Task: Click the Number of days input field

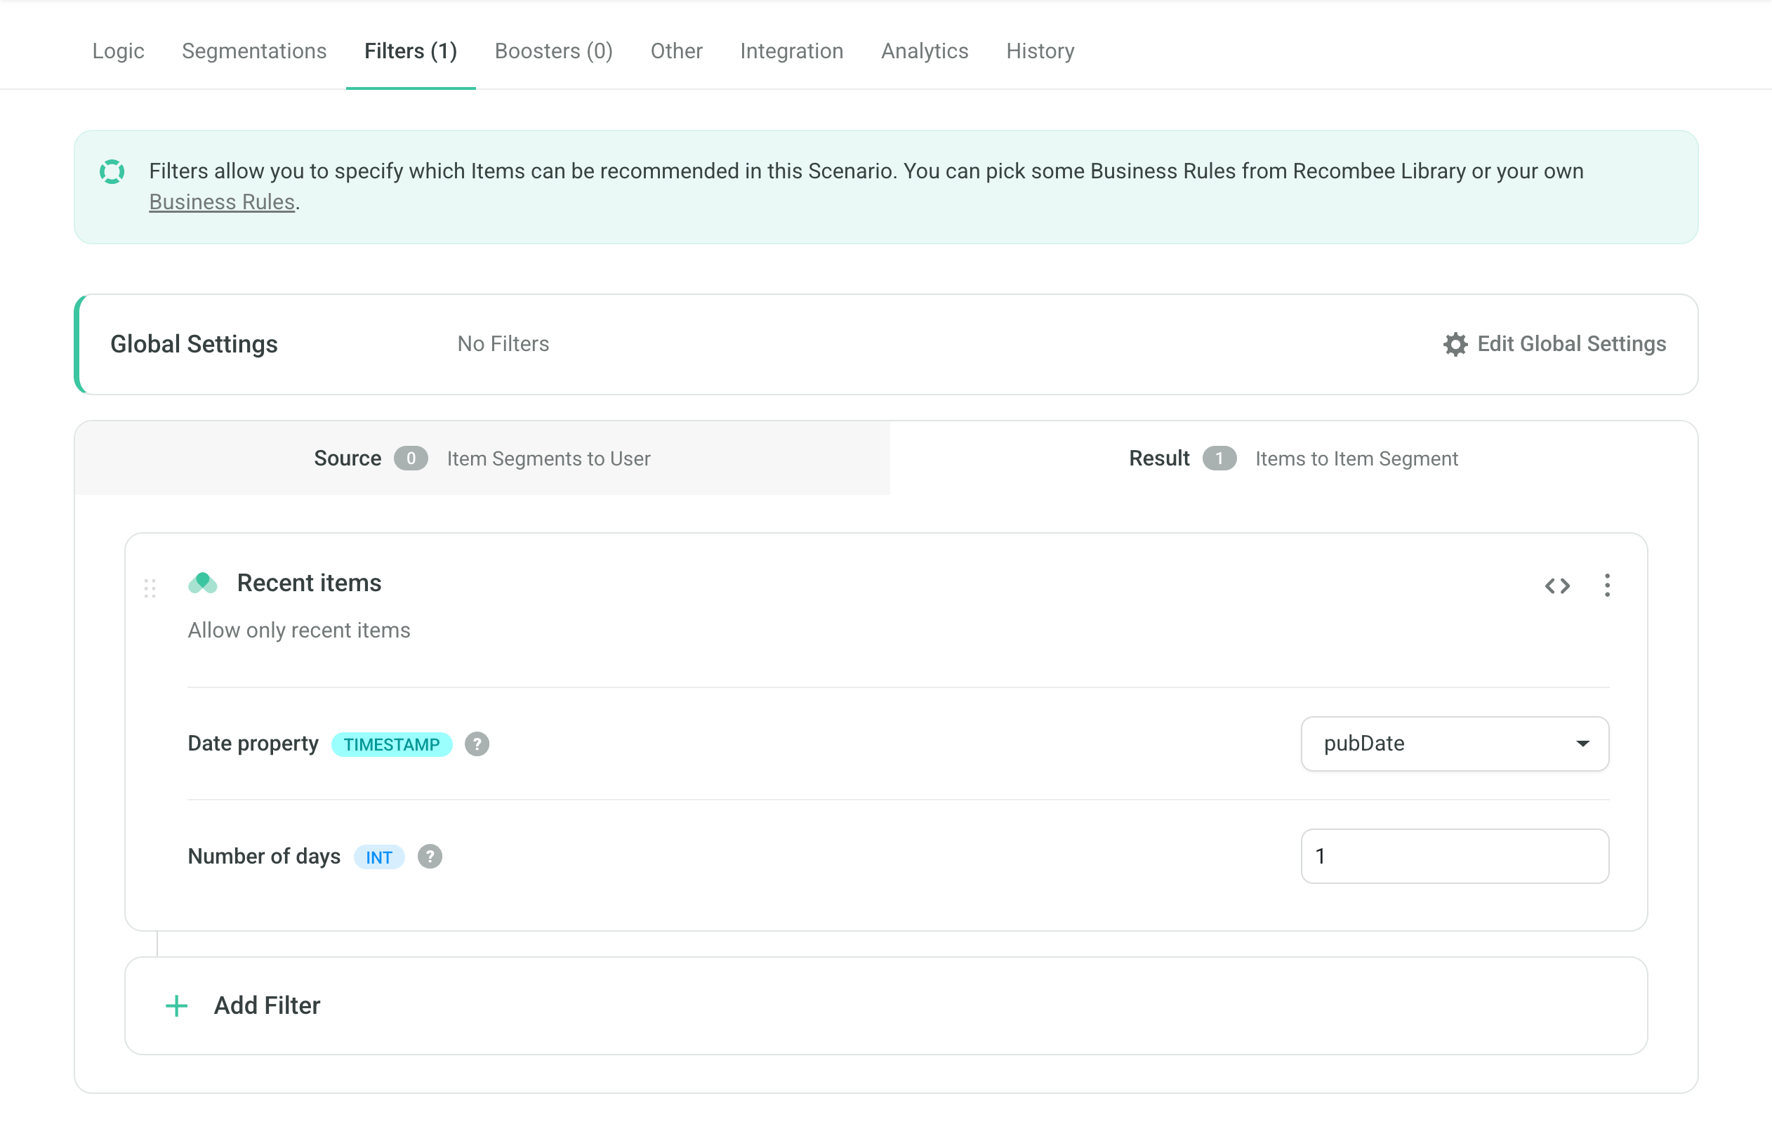Action: 1454,857
